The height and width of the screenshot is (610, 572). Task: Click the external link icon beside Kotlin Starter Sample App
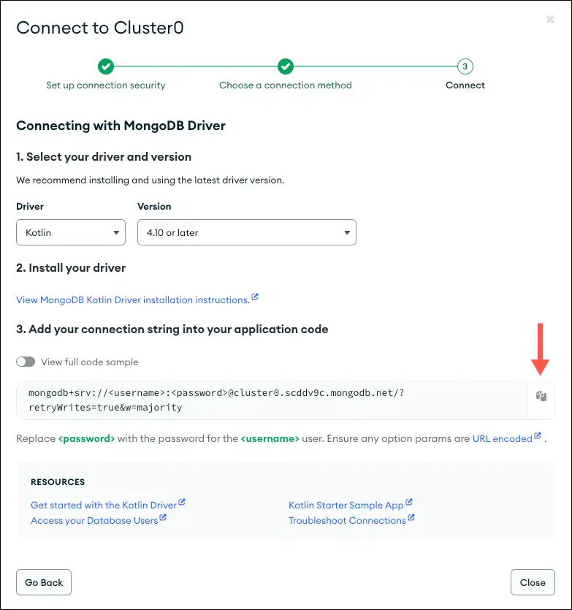click(x=408, y=503)
